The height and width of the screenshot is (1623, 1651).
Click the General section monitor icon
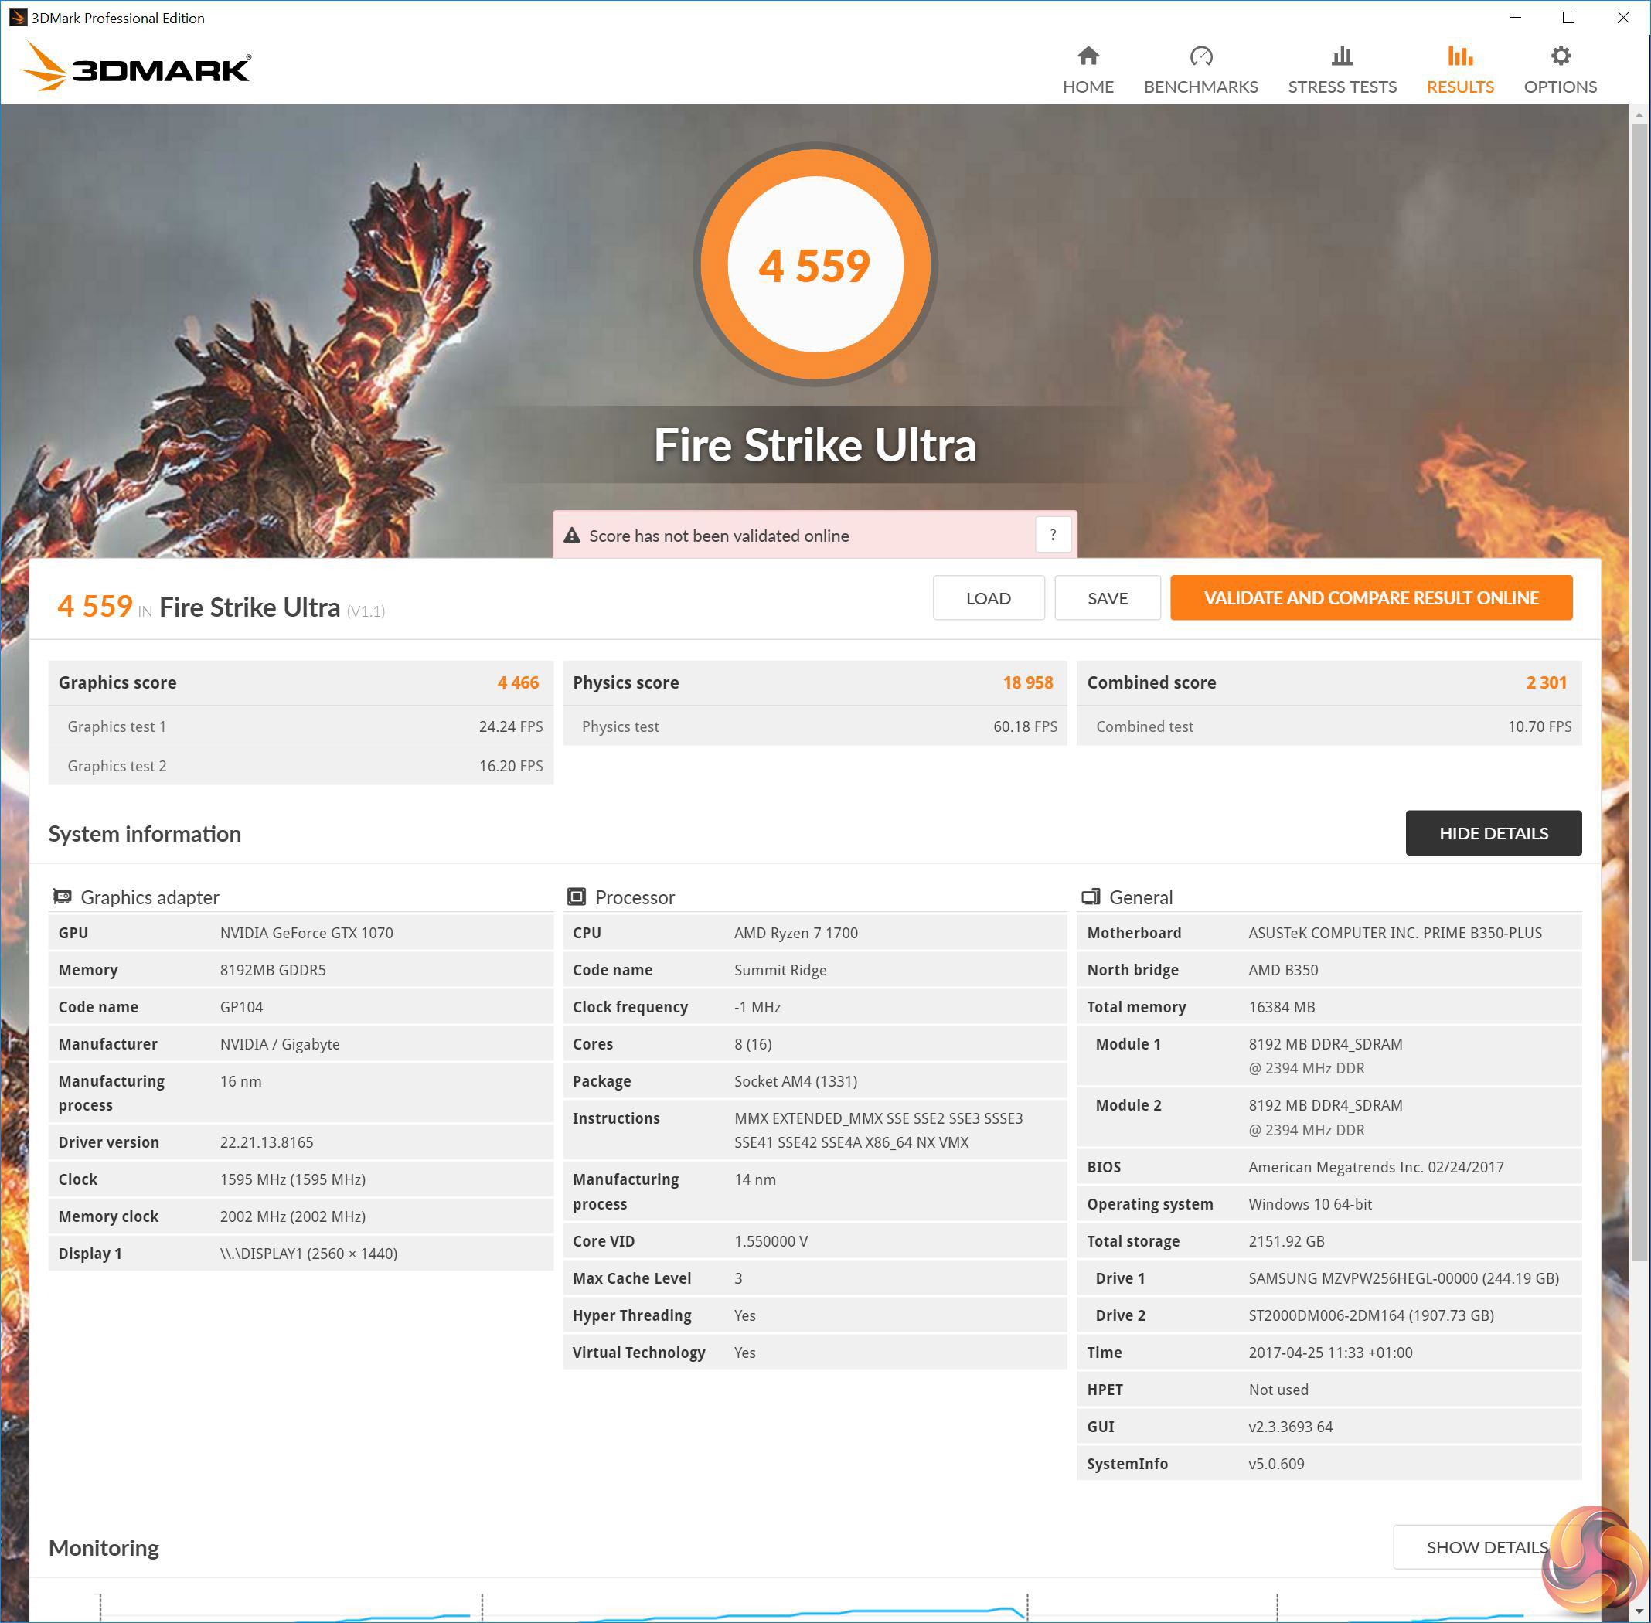[1090, 896]
